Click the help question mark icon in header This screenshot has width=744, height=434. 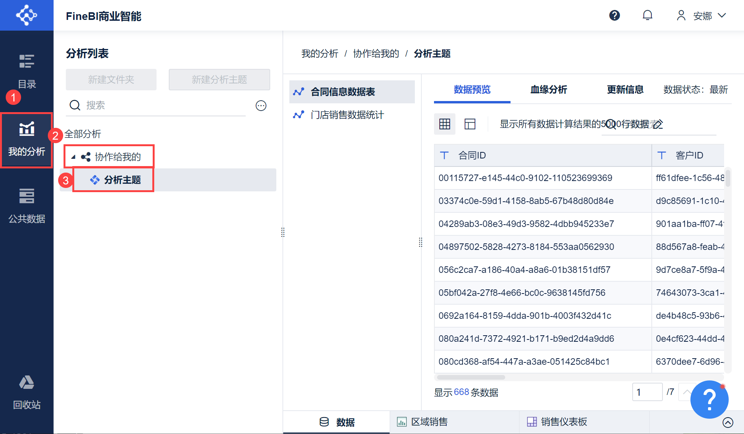click(614, 15)
